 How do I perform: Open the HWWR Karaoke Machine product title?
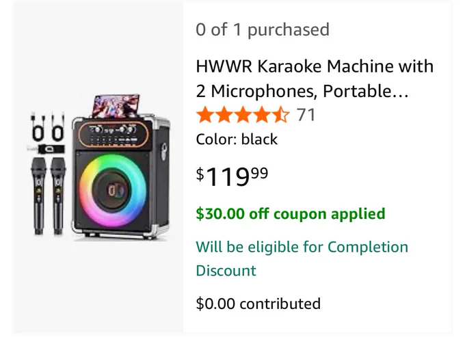coord(315,79)
